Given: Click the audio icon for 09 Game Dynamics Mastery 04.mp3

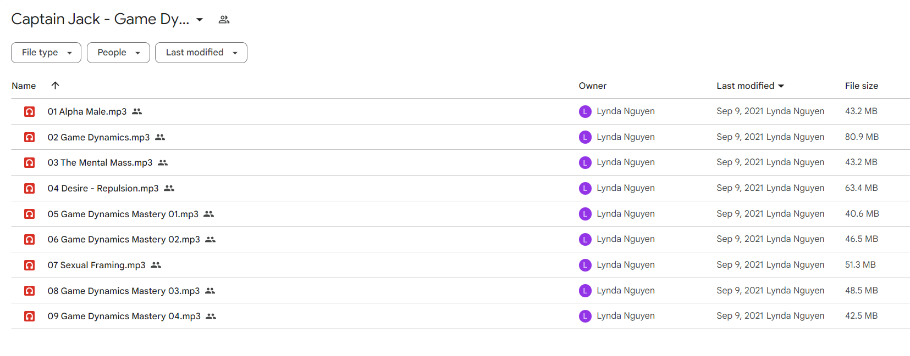Looking at the screenshot, I should point(30,316).
